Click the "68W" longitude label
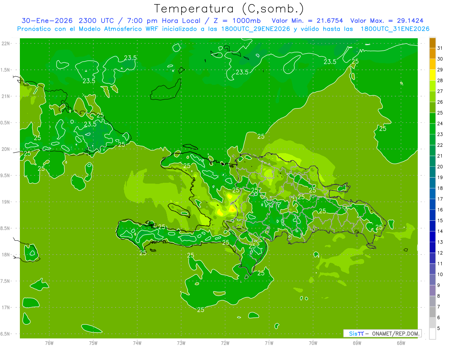450x348 pixels. point(401,343)
